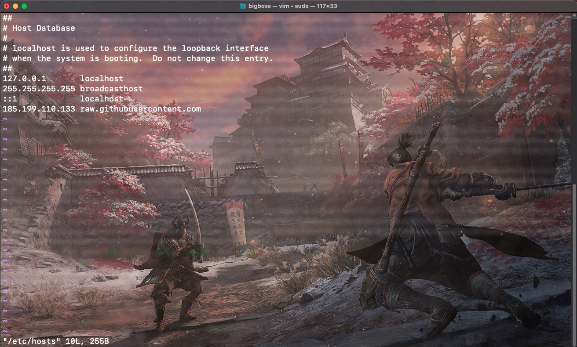The width and height of the screenshot is (577, 347).
Task: Click the '255.255.255.255' IP address
Action: click(x=39, y=89)
